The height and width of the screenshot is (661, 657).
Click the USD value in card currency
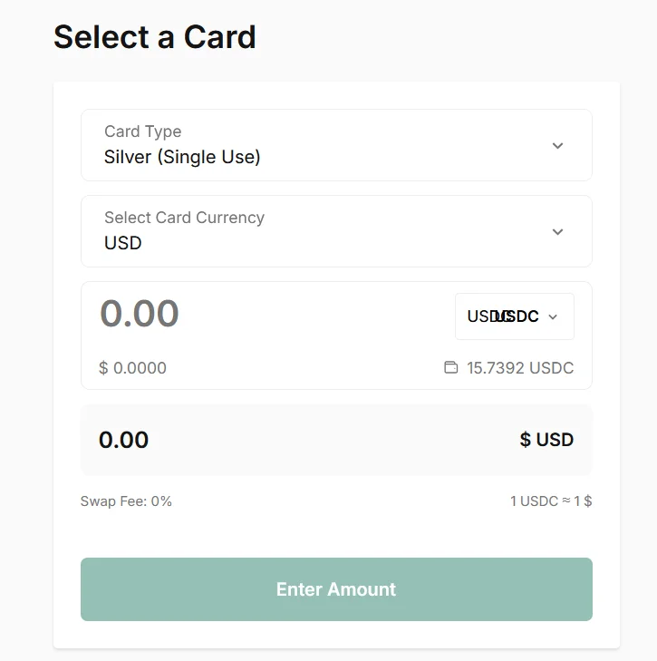pyautogui.click(x=123, y=243)
